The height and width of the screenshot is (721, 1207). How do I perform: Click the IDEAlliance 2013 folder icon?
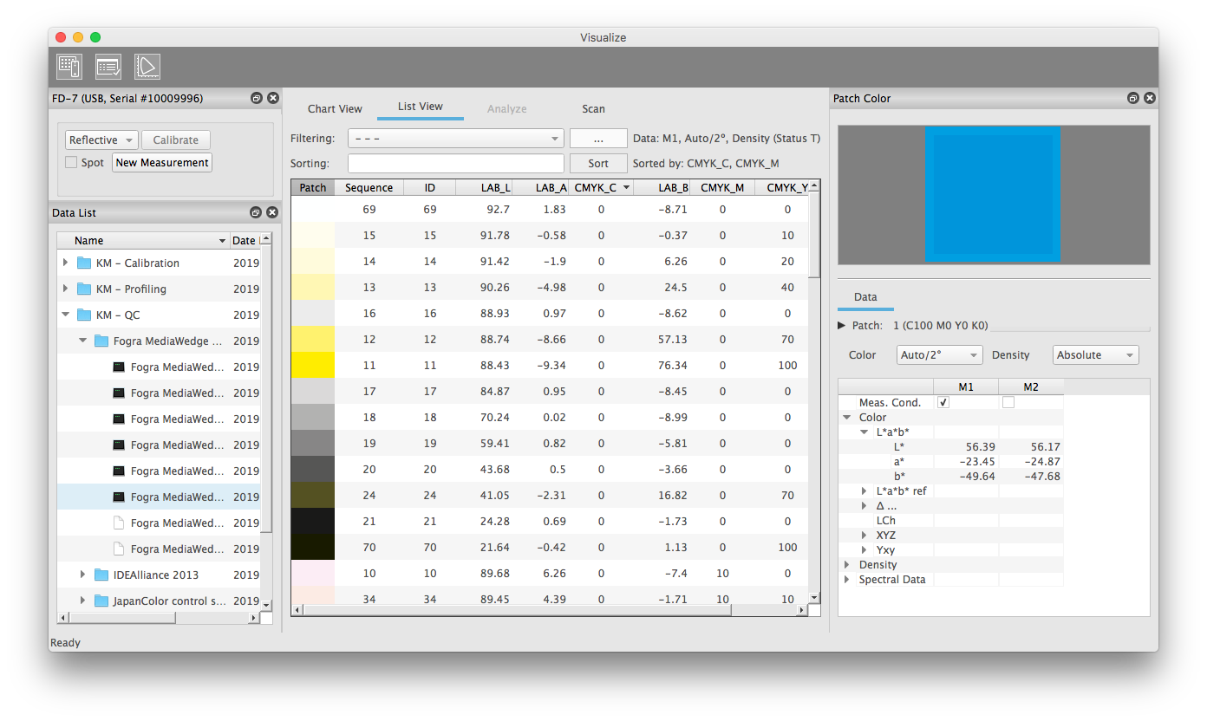(101, 575)
